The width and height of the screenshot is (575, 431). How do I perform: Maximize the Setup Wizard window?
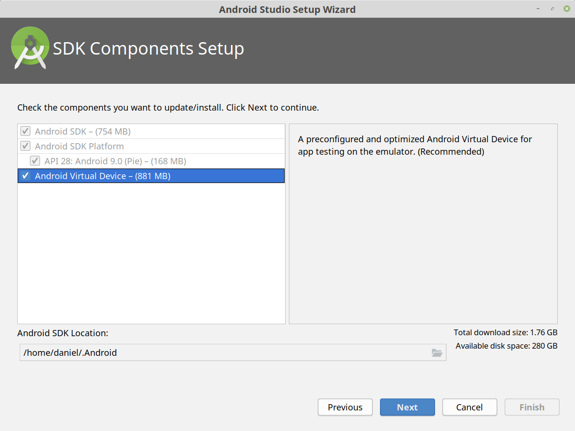[x=553, y=9]
